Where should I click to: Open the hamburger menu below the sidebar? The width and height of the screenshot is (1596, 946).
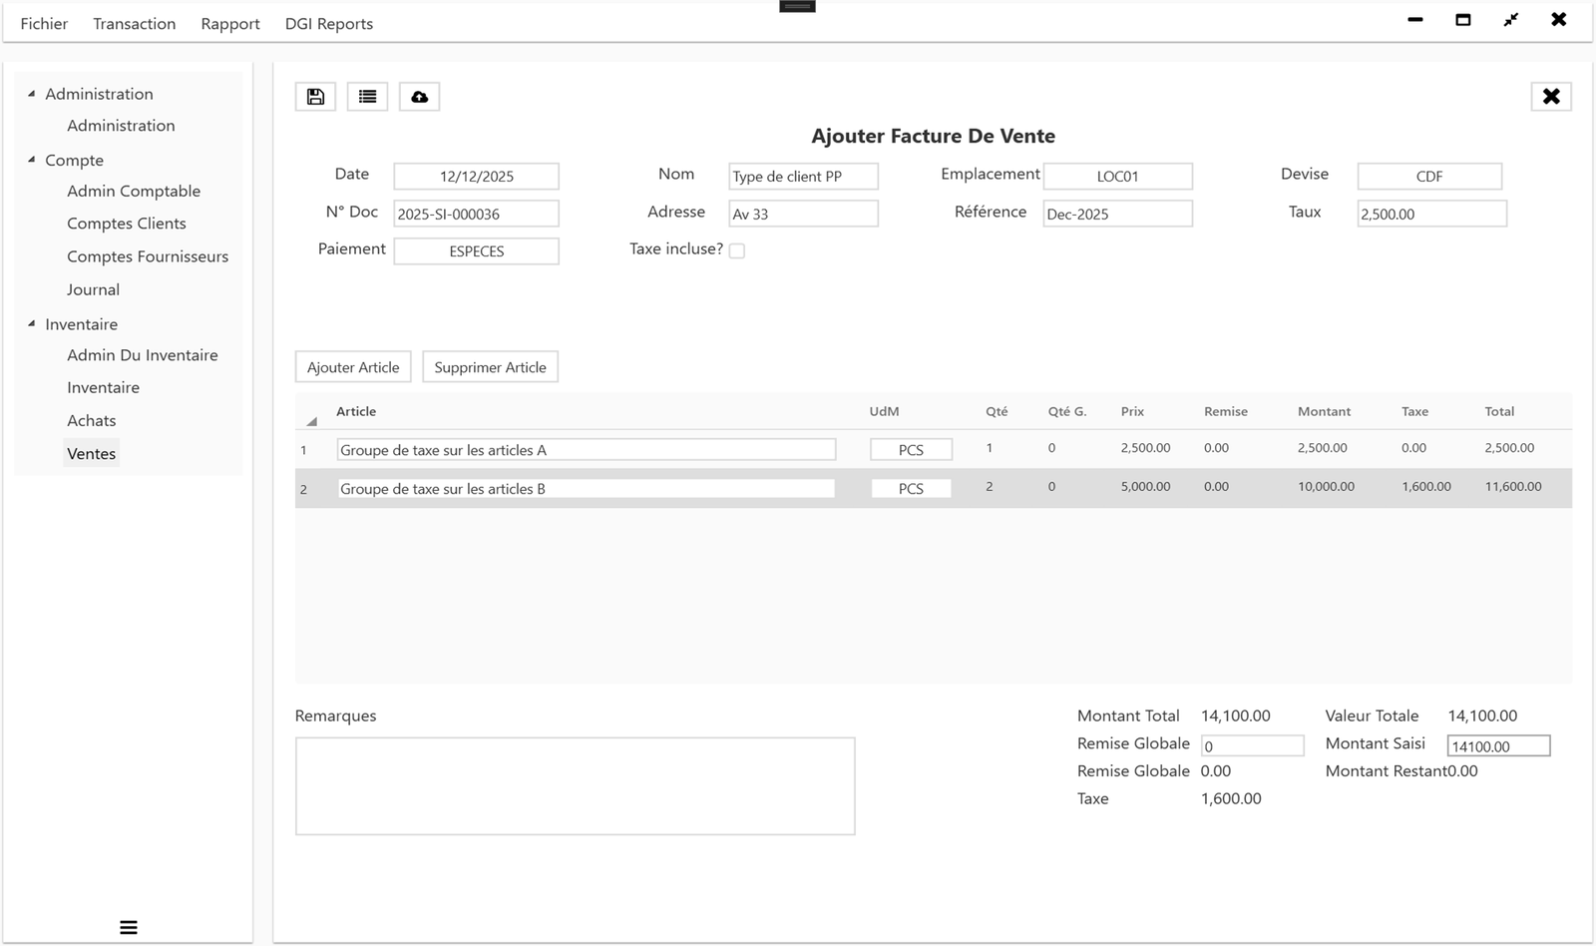[128, 927]
